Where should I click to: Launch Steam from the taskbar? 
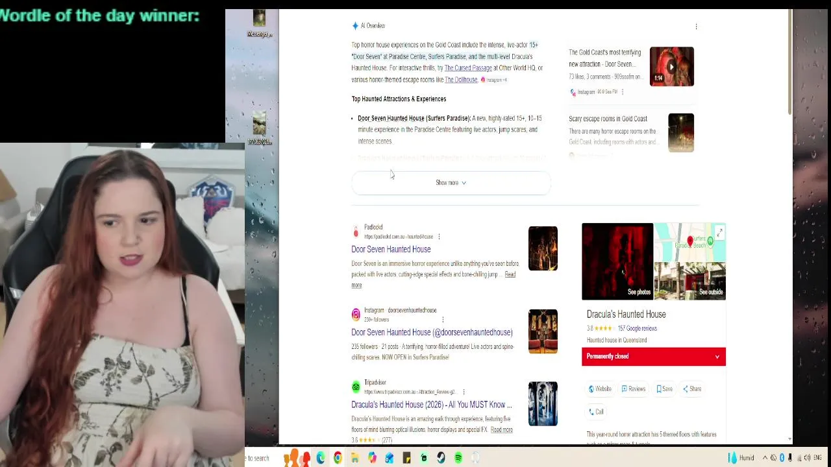pos(441,458)
